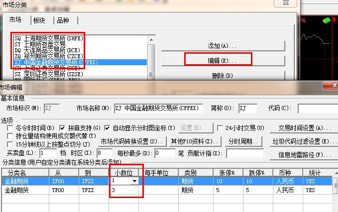Screen dimensions: 338x212
Task: Click 人民币 cell in TF00 row
Action: click(x=288, y=190)
